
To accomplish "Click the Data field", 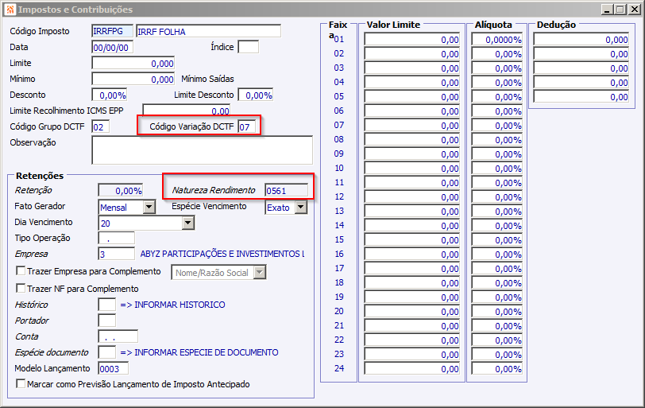I will pos(112,48).
